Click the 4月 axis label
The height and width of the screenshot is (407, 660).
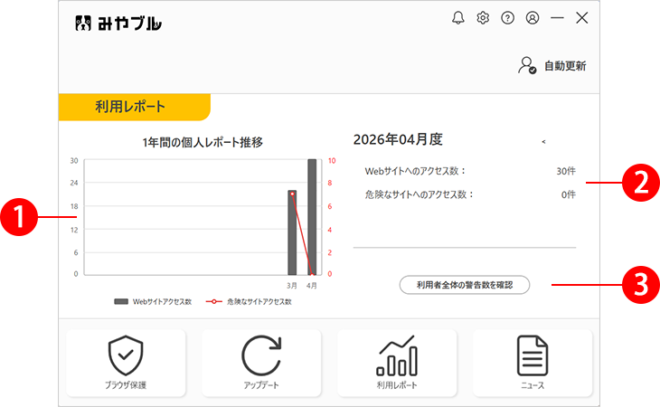tap(312, 286)
